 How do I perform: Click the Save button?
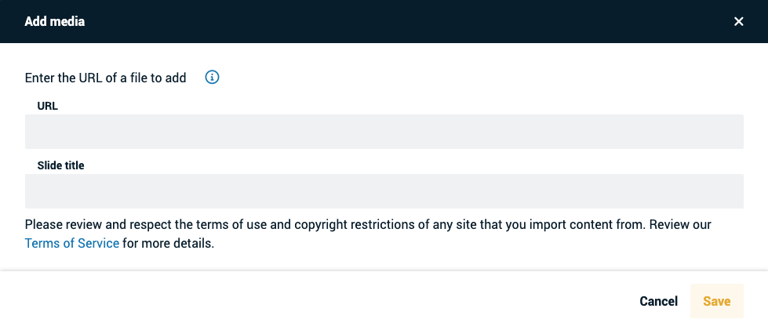(716, 301)
